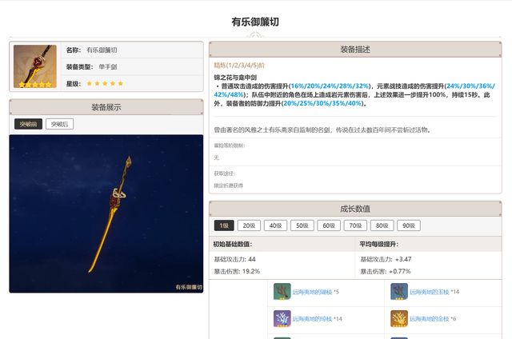Click the golden 金枝 material icon
Viewport: 512px width, 339px height.
point(399,318)
